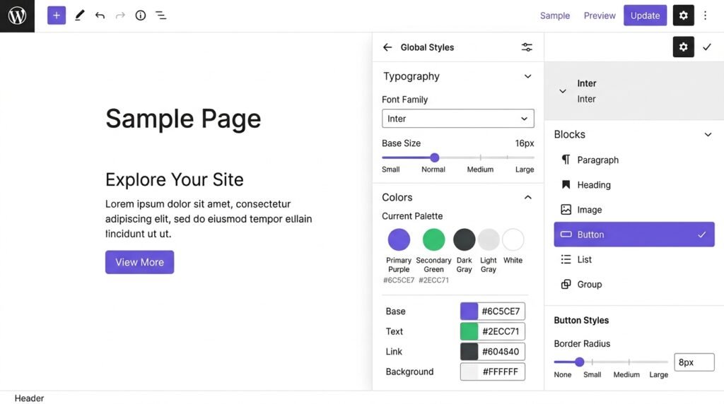
Task: Click the WordPress logo
Action: pos(17,16)
